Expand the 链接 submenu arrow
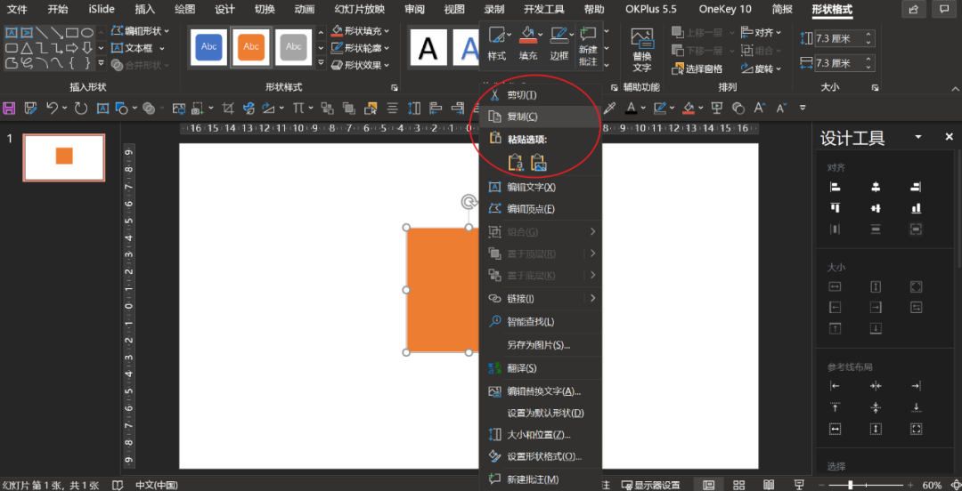 tap(592, 299)
